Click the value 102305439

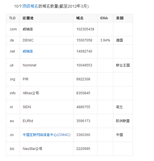point(85,29)
